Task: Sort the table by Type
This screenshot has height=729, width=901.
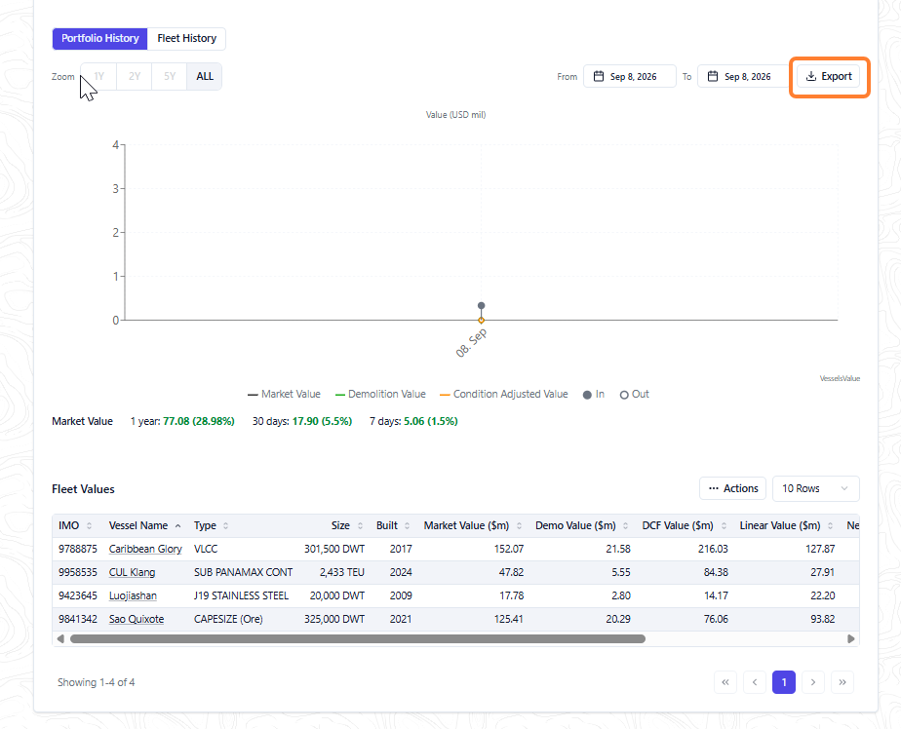Action: [x=226, y=525]
